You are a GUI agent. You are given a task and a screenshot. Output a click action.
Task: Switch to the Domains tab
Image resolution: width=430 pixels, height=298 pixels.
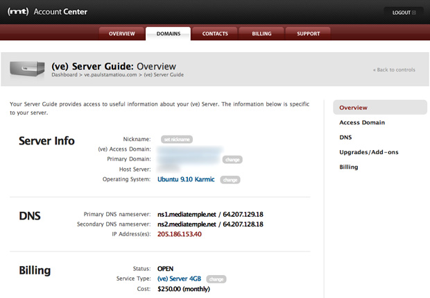[x=169, y=34]
